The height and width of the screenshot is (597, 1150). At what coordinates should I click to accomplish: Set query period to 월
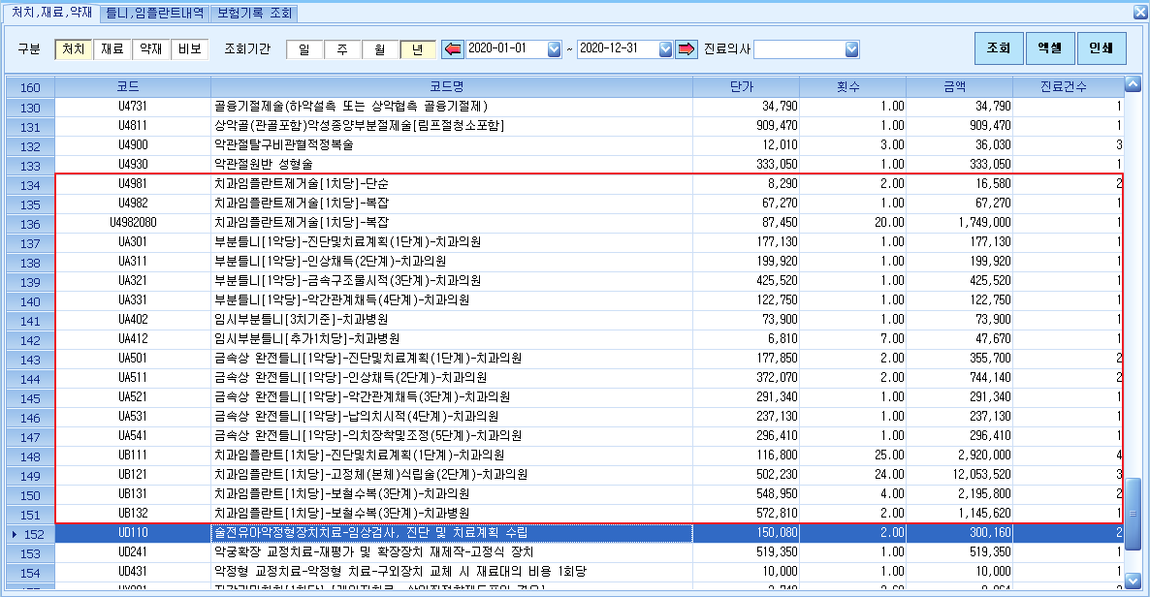(380, 49)
